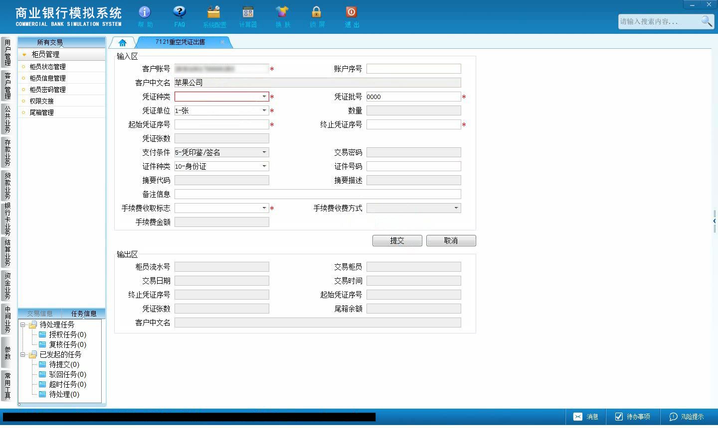Select the 授权任务(0) folder icon
The height and width of the screenshot is (428, 718).
(42, 334)
